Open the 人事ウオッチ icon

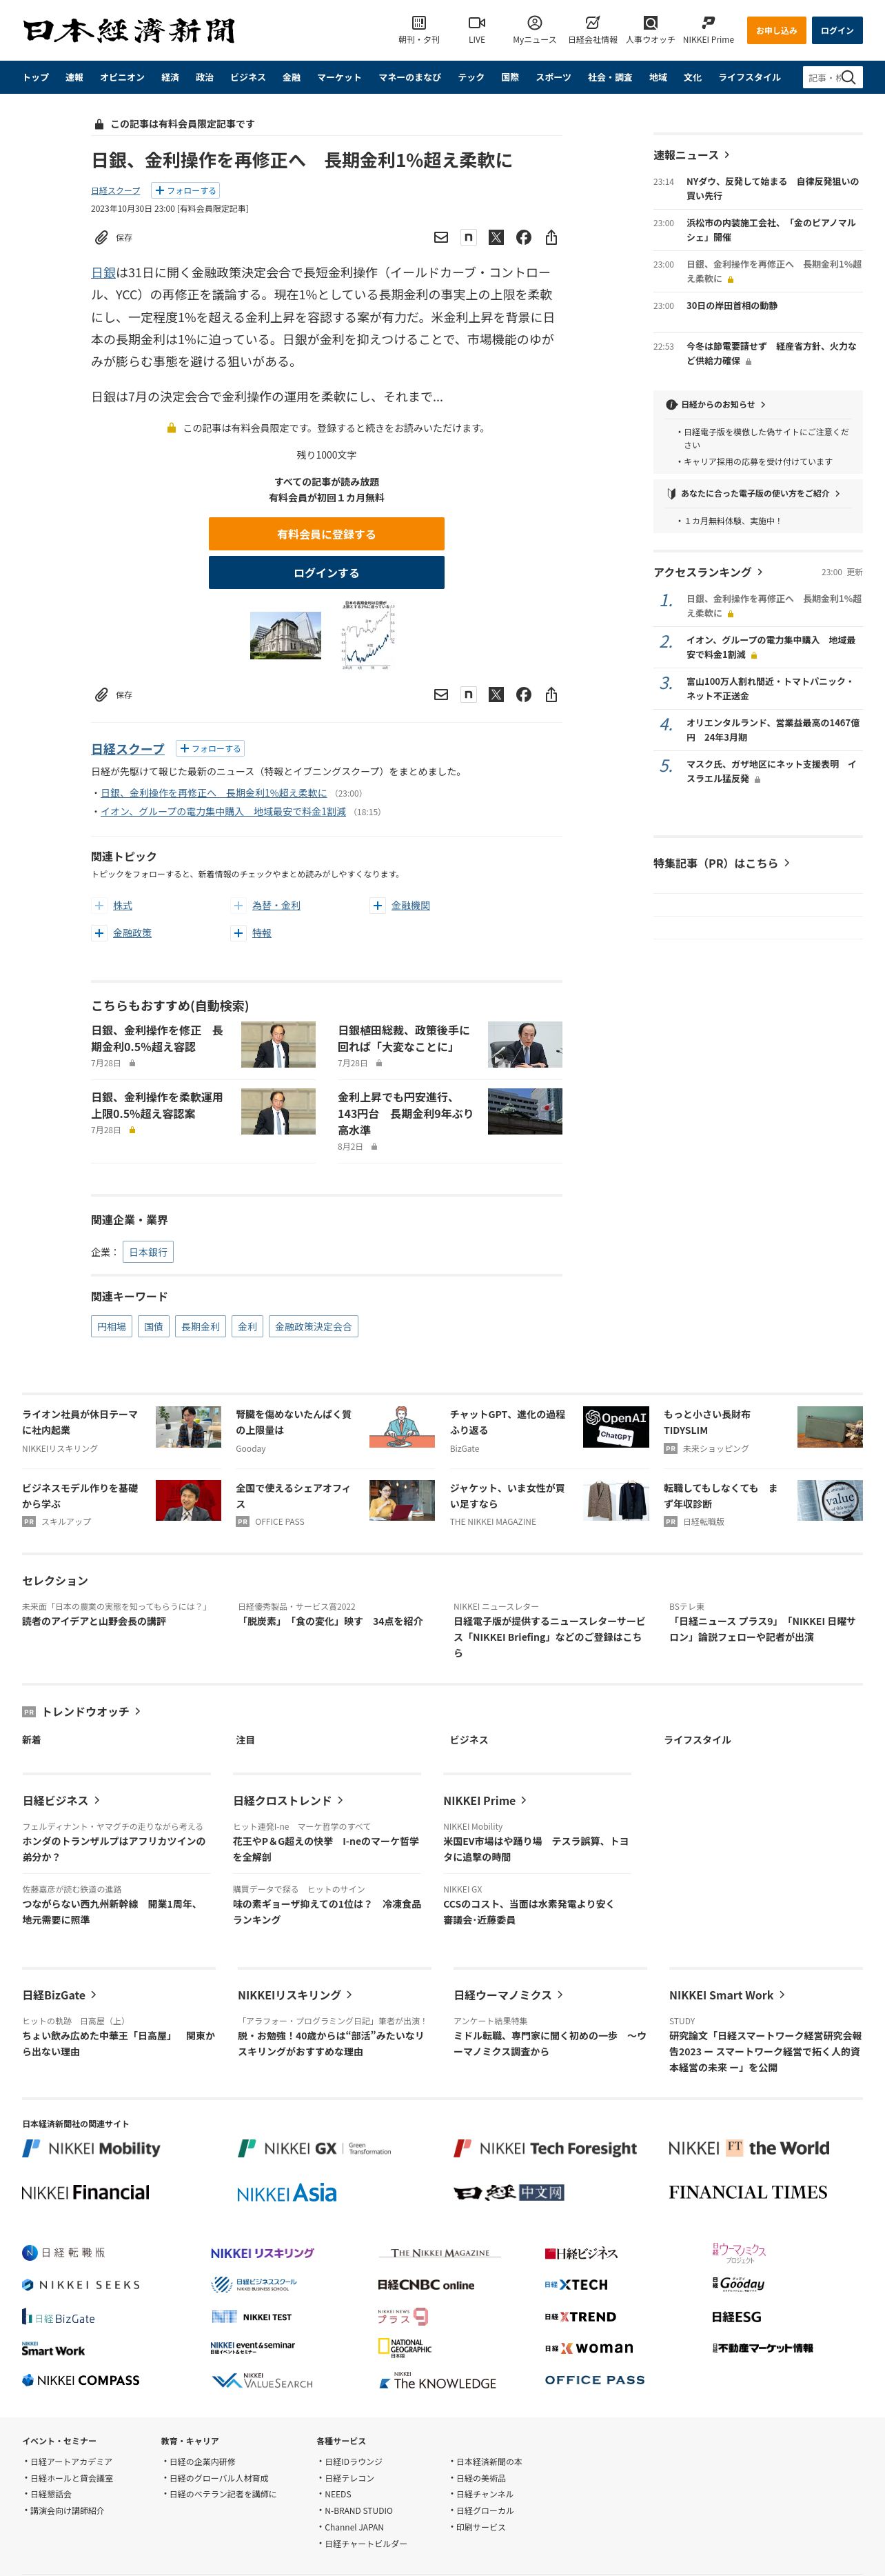(x=650, y=29)
